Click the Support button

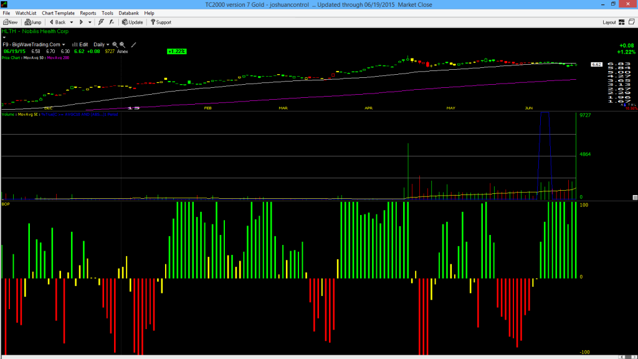tap(161, 22)
